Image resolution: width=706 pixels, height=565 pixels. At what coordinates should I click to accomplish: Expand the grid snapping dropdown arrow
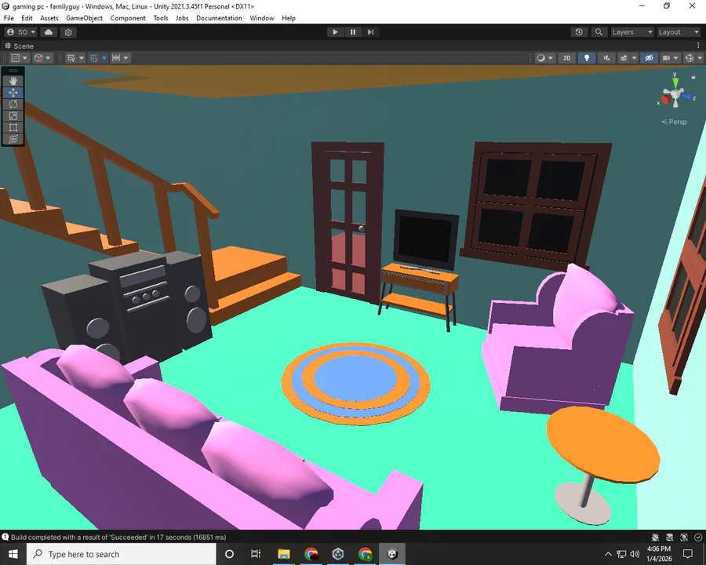[x=104, y=57]
